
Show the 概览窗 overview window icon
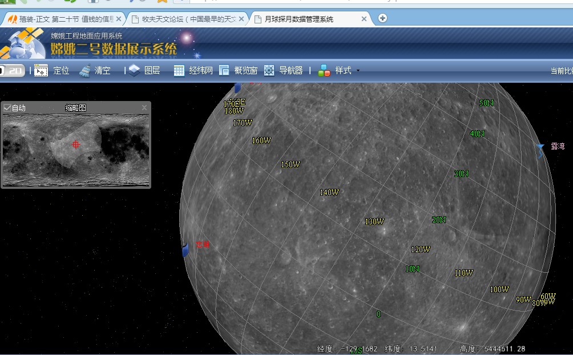(224, 70)
